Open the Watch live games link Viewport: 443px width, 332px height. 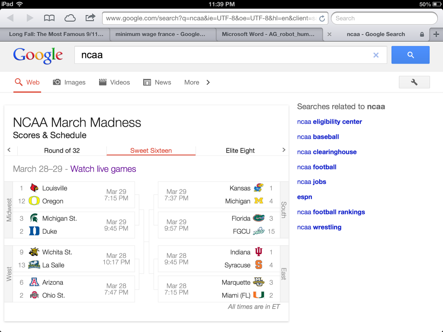[x=103, y=169]
